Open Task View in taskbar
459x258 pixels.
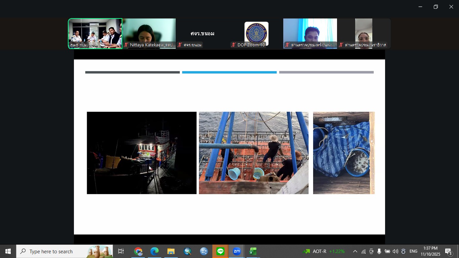coord(121,251)
